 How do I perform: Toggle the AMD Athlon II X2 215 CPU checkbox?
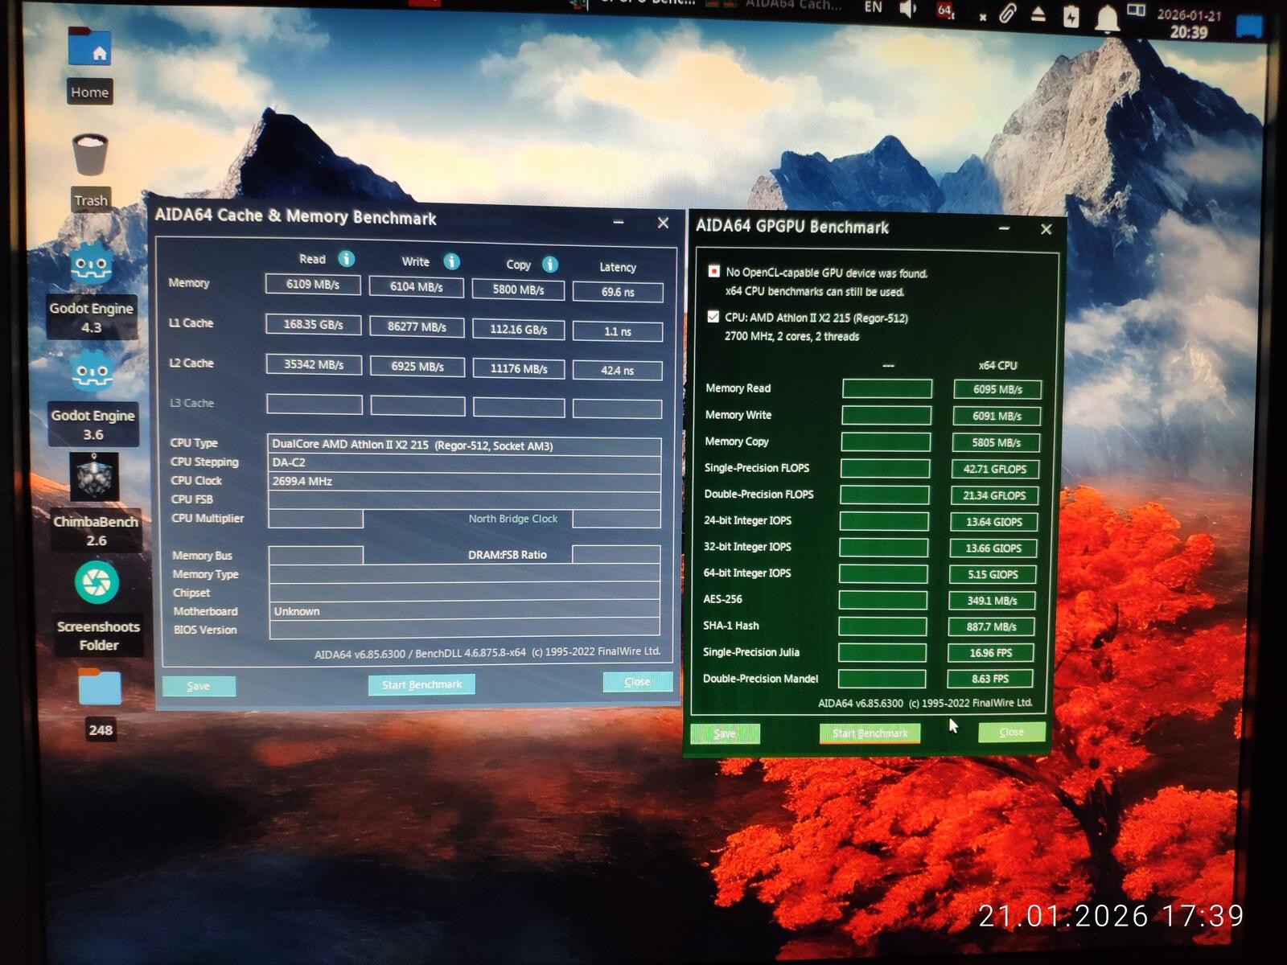(x=713, y=316)
